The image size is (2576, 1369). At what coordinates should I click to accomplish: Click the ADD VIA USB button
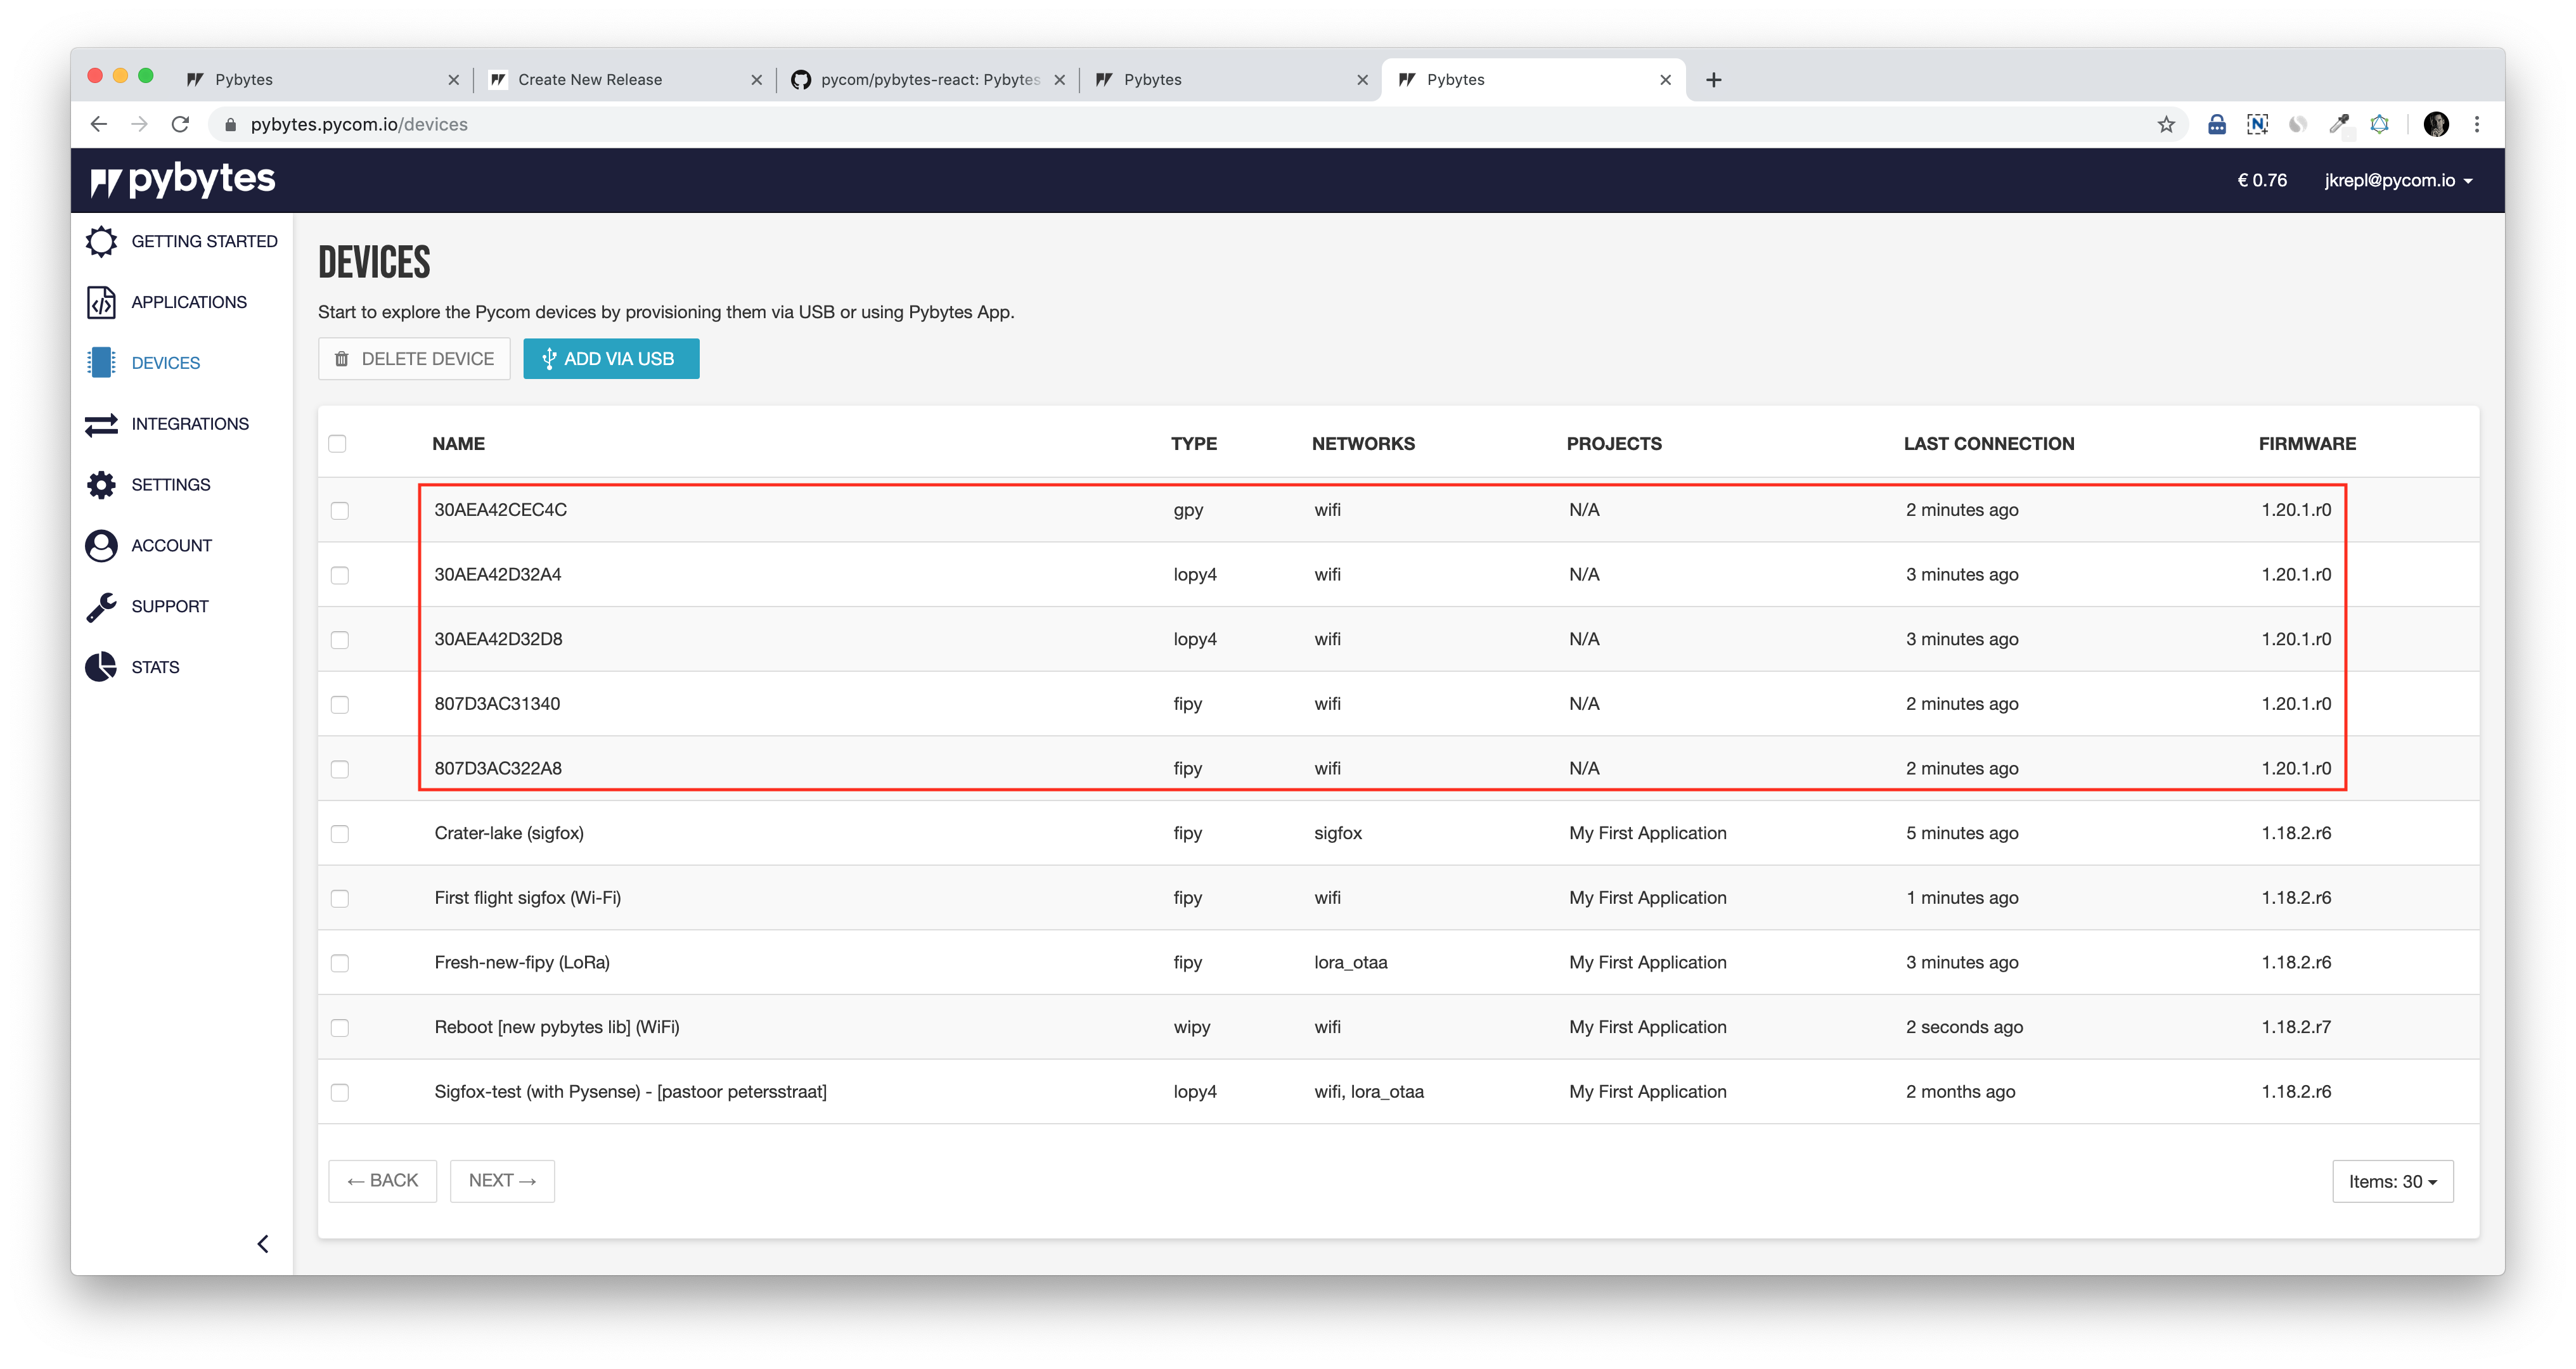coord(611,359)
